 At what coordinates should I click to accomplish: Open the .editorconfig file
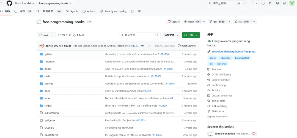coord(51,113)
